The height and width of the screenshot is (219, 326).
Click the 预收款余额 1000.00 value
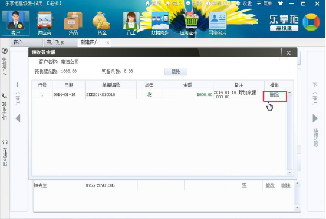click(x=69, y=71)
